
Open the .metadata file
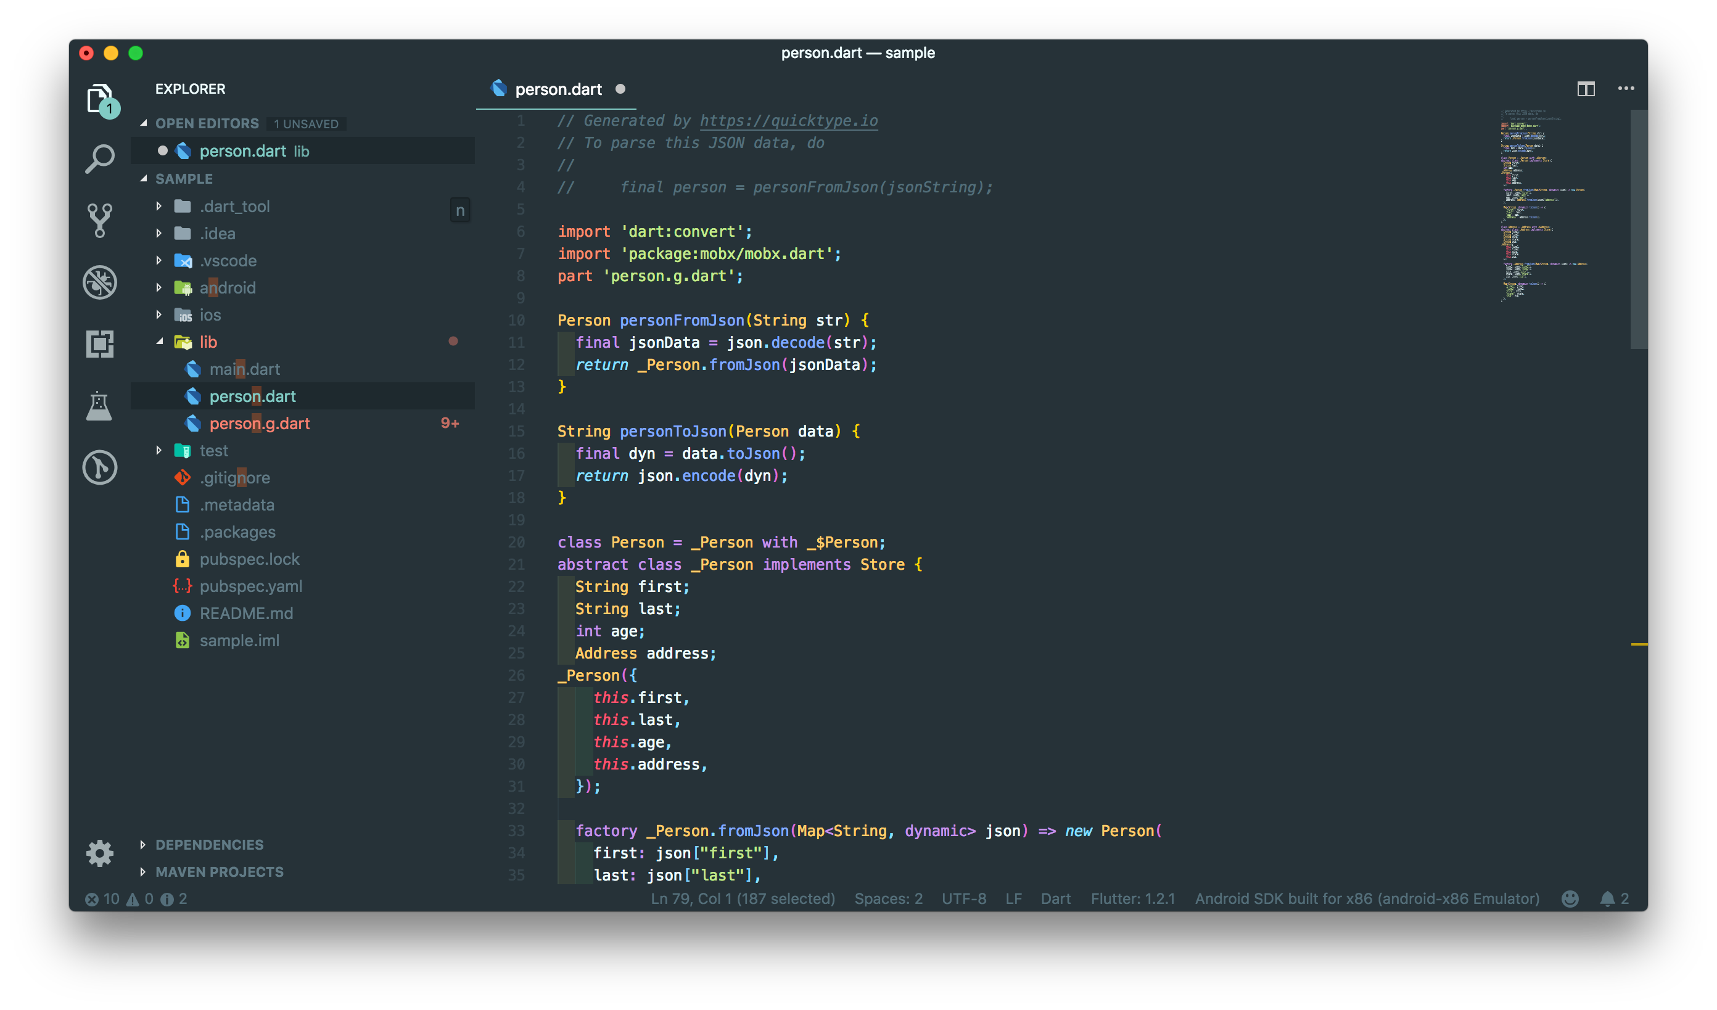[303, 504]
